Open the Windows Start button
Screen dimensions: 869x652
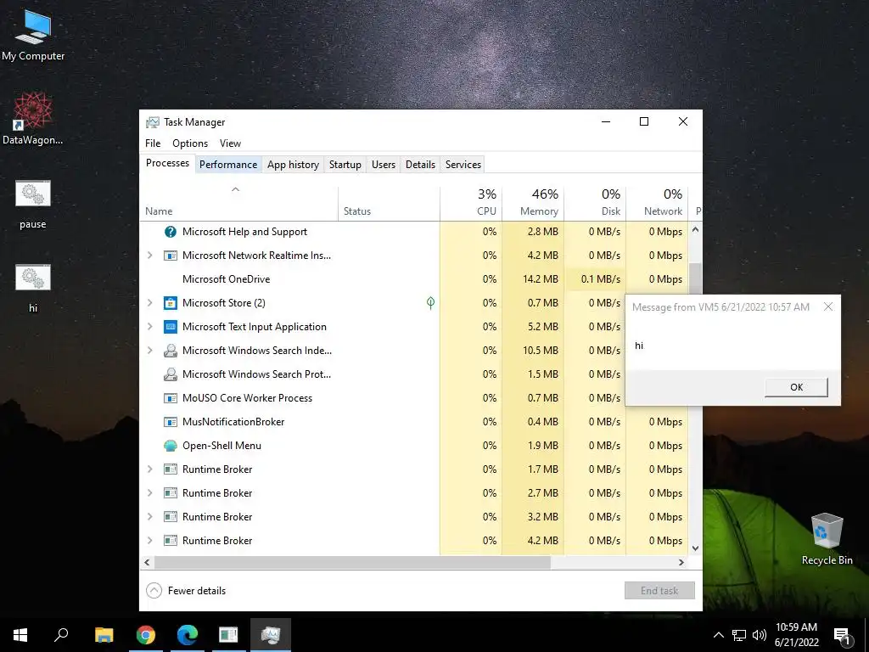coord(20,635)
